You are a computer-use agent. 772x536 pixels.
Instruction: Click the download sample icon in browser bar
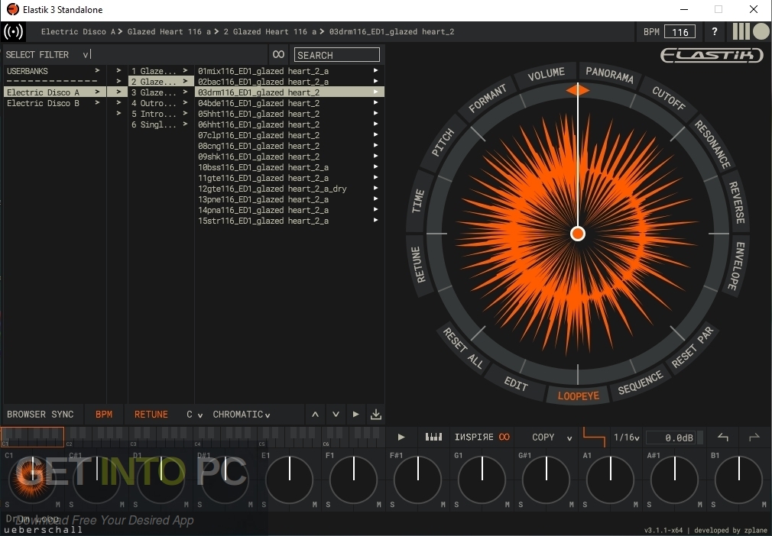tap(375, 415)
